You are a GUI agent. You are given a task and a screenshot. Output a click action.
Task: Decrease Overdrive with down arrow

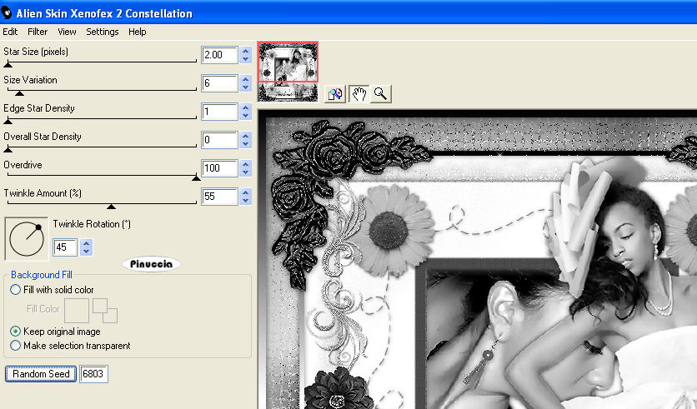click(245, 172)
